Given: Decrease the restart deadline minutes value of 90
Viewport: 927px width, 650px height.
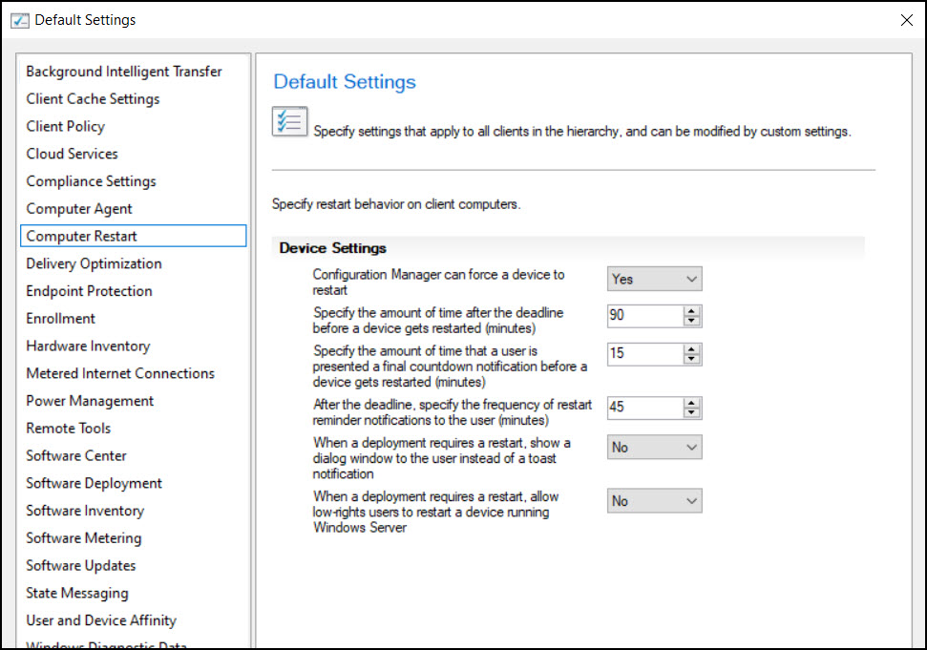Looking at the screenshot, I should [x=692, y=321].
